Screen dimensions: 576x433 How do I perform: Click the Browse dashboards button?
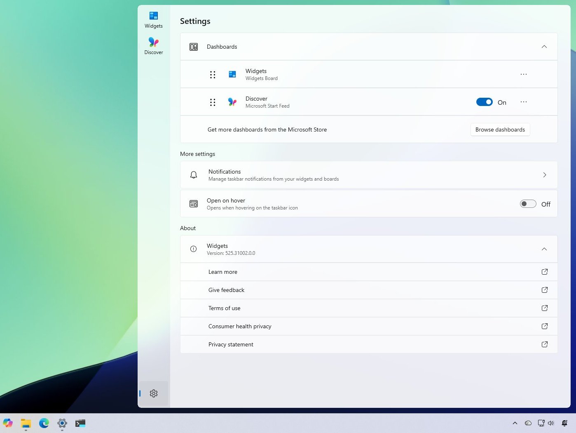500,129
